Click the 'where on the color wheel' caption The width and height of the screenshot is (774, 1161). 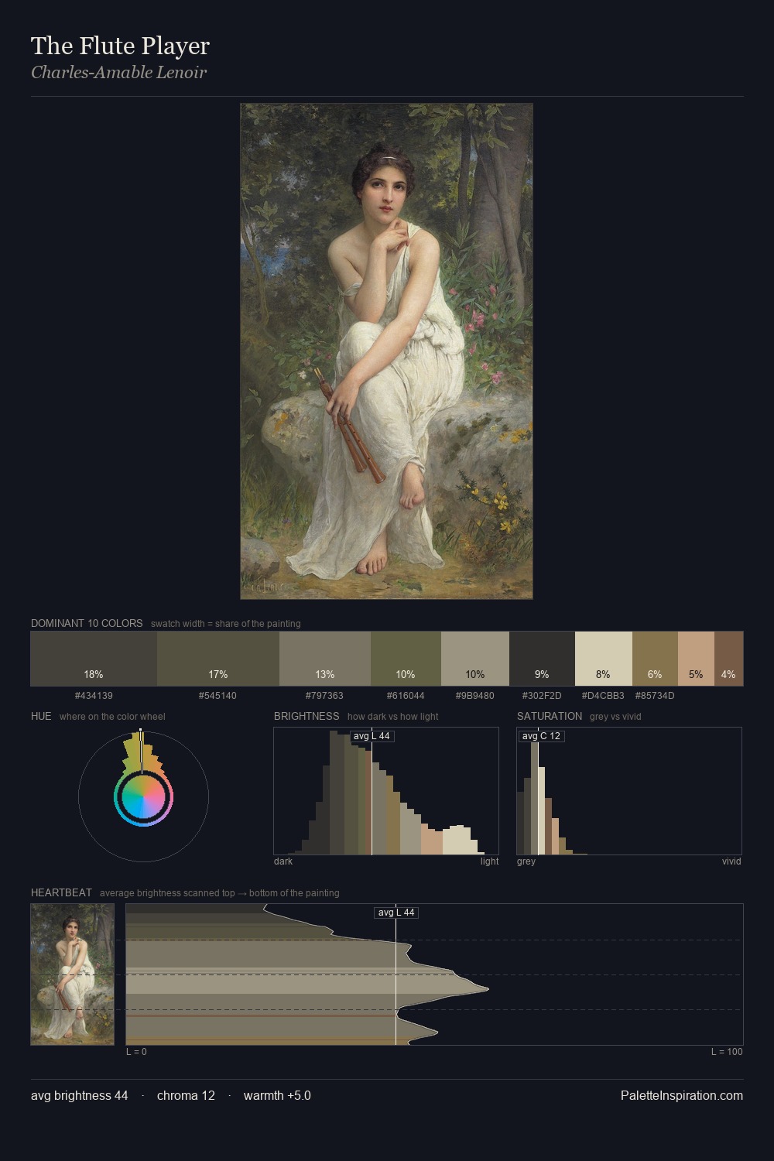[112, 717]
